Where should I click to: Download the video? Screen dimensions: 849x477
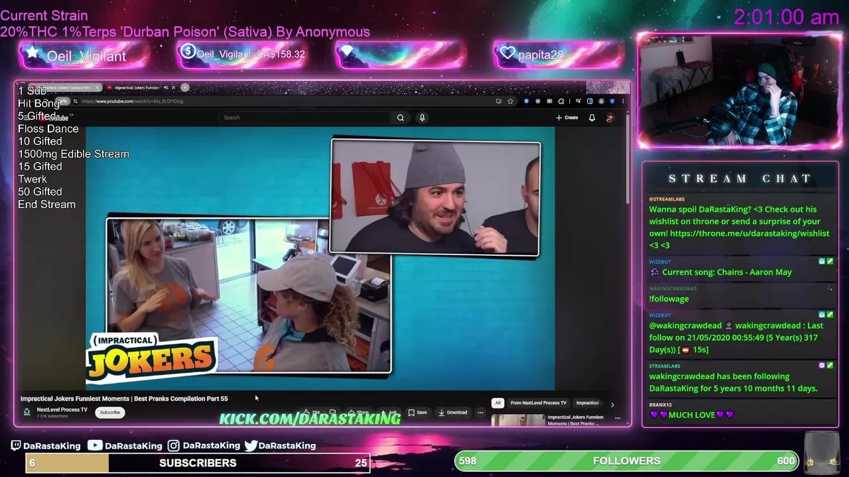(453, 412)
